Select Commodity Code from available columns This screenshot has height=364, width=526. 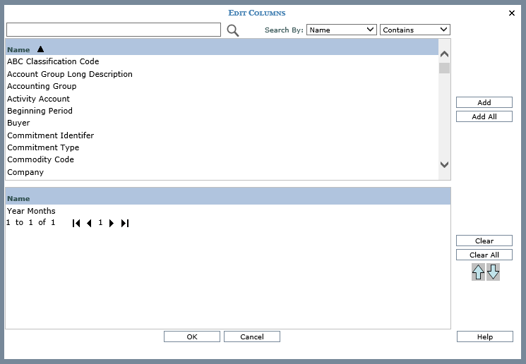pyautogui.click(x=40, y=159)
